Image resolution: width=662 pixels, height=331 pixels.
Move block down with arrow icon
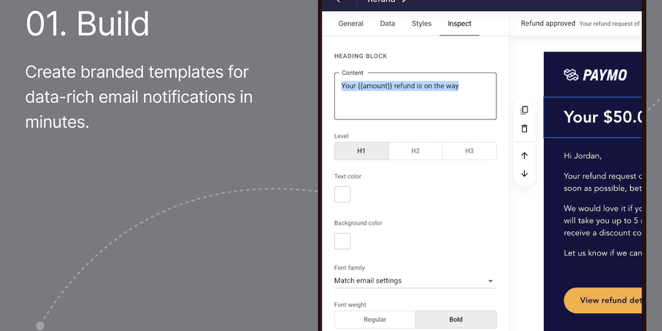click(x=524, y=173)
